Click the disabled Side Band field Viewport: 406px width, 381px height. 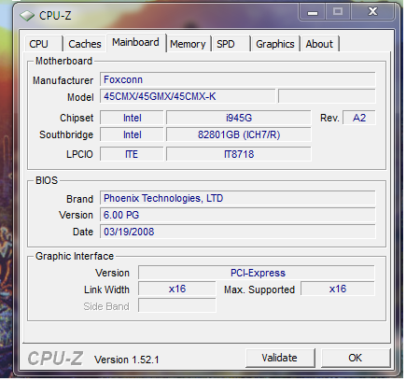[177, 305]
